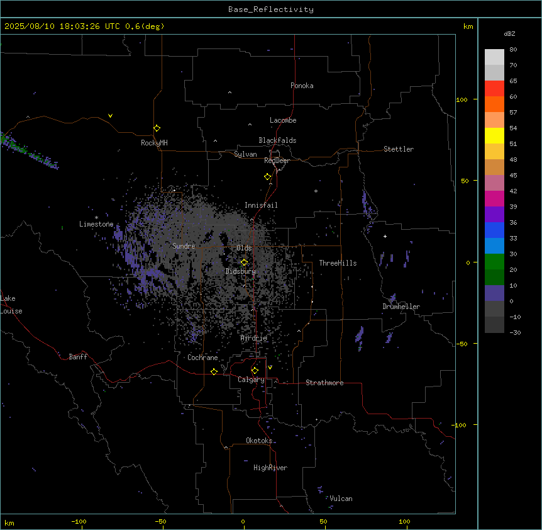The width and height of the screenshot is (542, 530).
Task: Click the Blackfalds city label
Action: pos(277,140)
